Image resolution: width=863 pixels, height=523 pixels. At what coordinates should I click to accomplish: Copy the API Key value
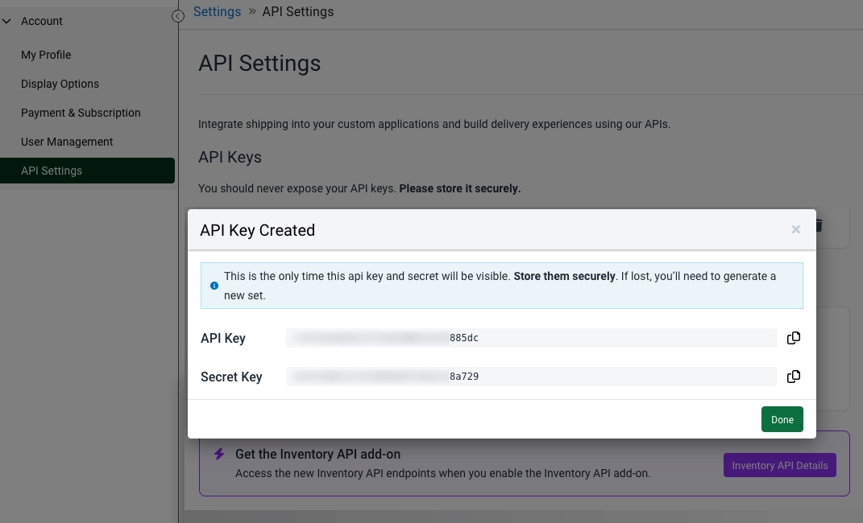(x=793, y=338)
